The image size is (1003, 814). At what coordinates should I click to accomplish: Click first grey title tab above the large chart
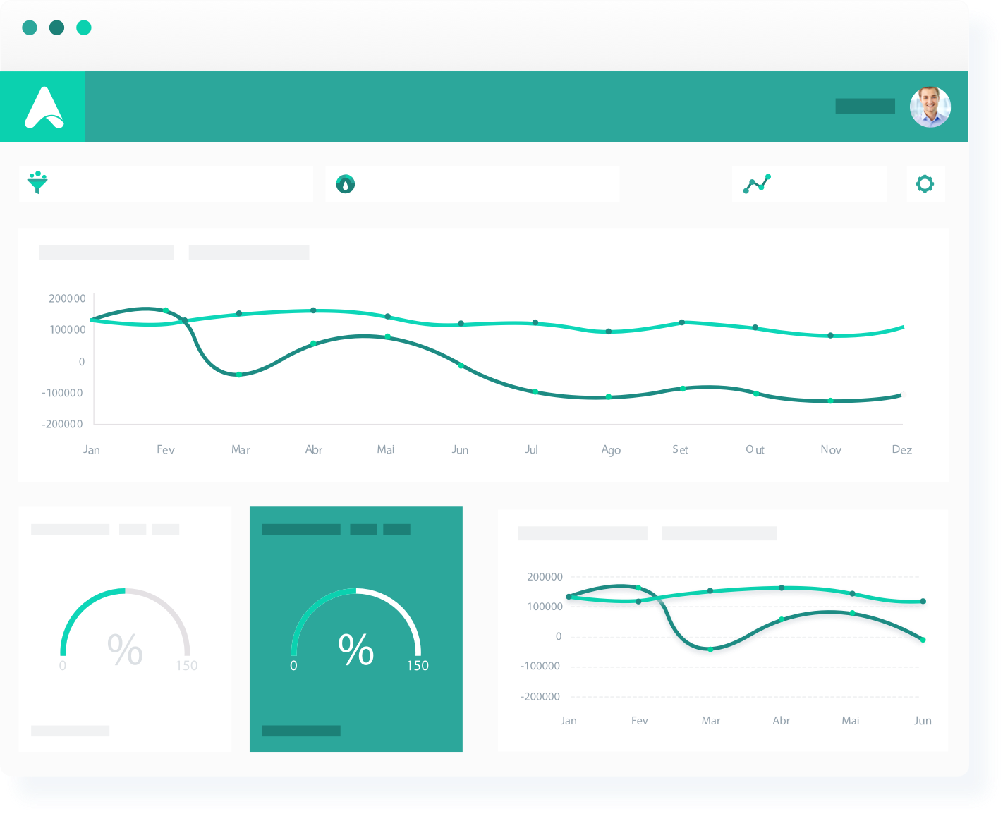click(x=107, y=253)
